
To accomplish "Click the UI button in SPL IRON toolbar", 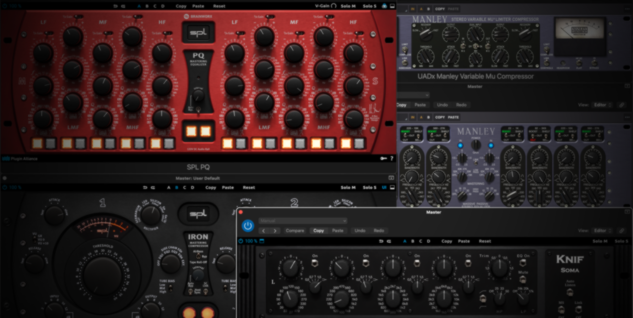I will (x=384, y=187).
